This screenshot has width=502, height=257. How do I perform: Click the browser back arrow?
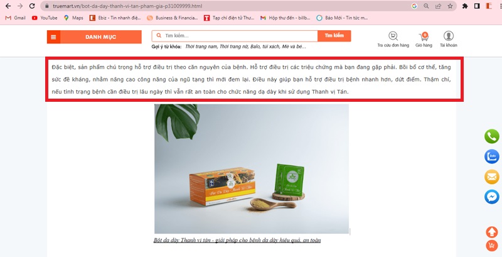point(8,6)
